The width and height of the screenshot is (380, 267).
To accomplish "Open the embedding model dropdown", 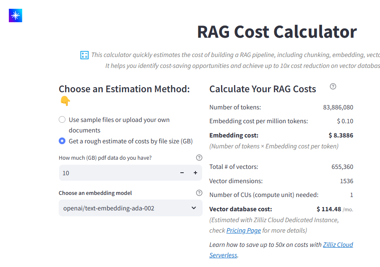I will [x=126, y=208].
